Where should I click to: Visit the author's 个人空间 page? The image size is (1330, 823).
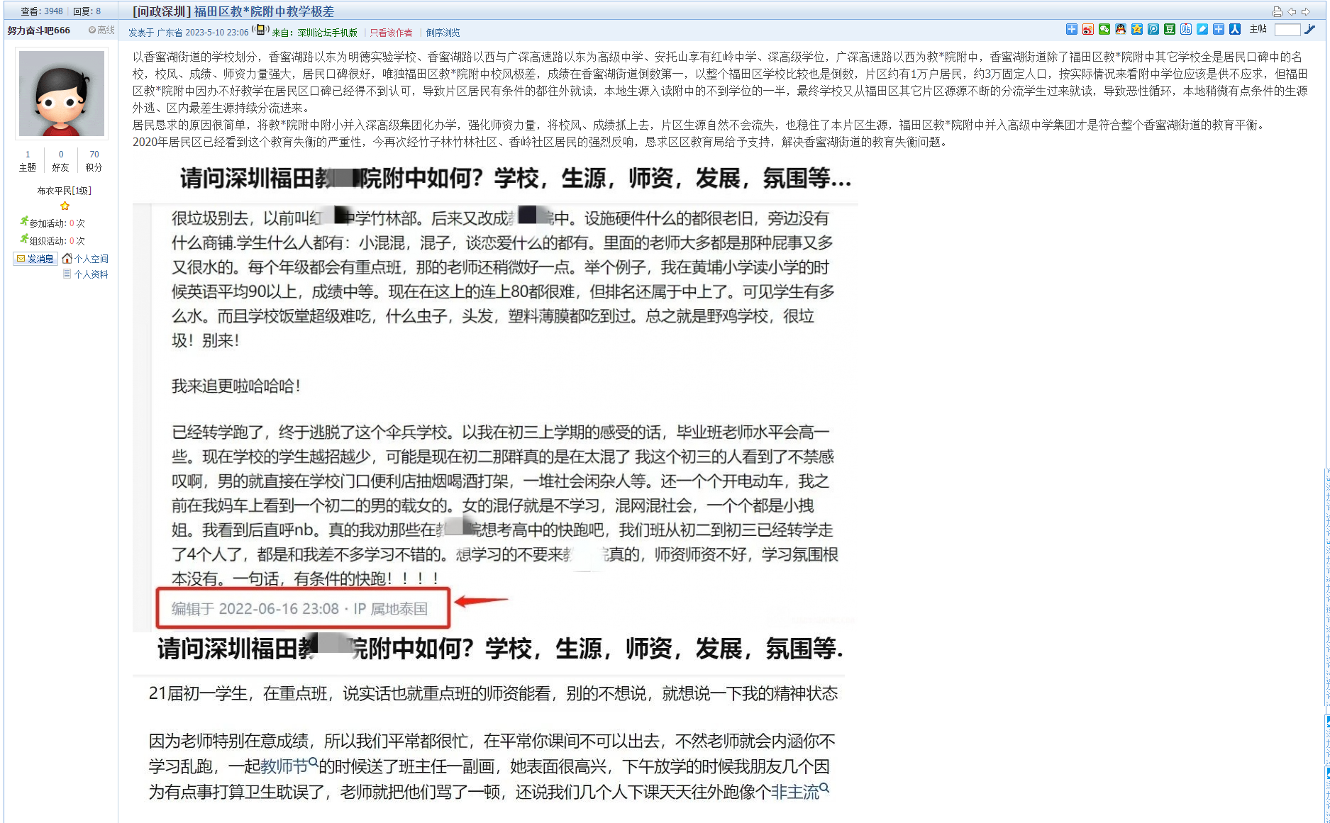91,259
